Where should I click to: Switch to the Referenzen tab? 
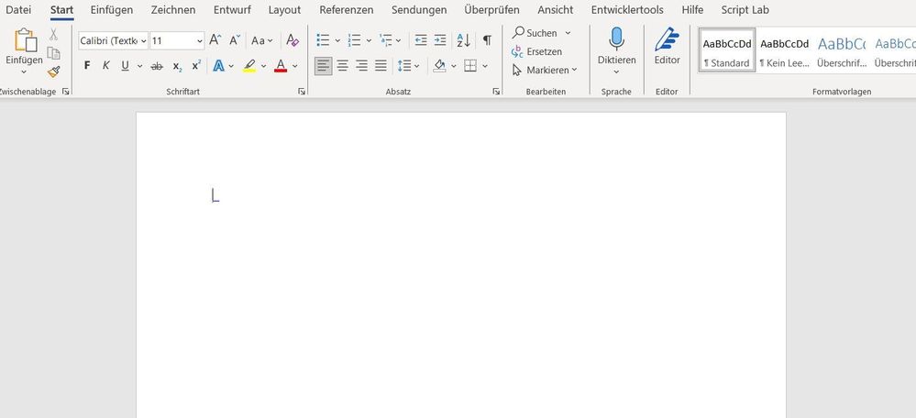(347, 10)
